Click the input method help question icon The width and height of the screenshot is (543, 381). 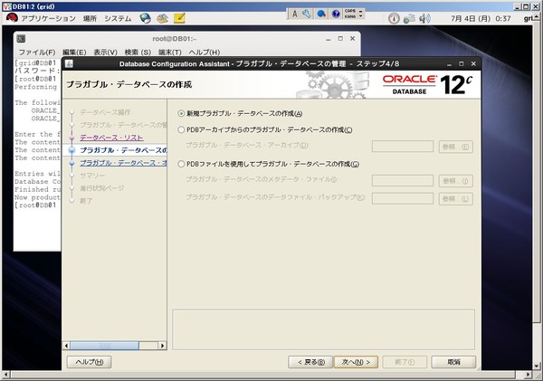(336, 14)
